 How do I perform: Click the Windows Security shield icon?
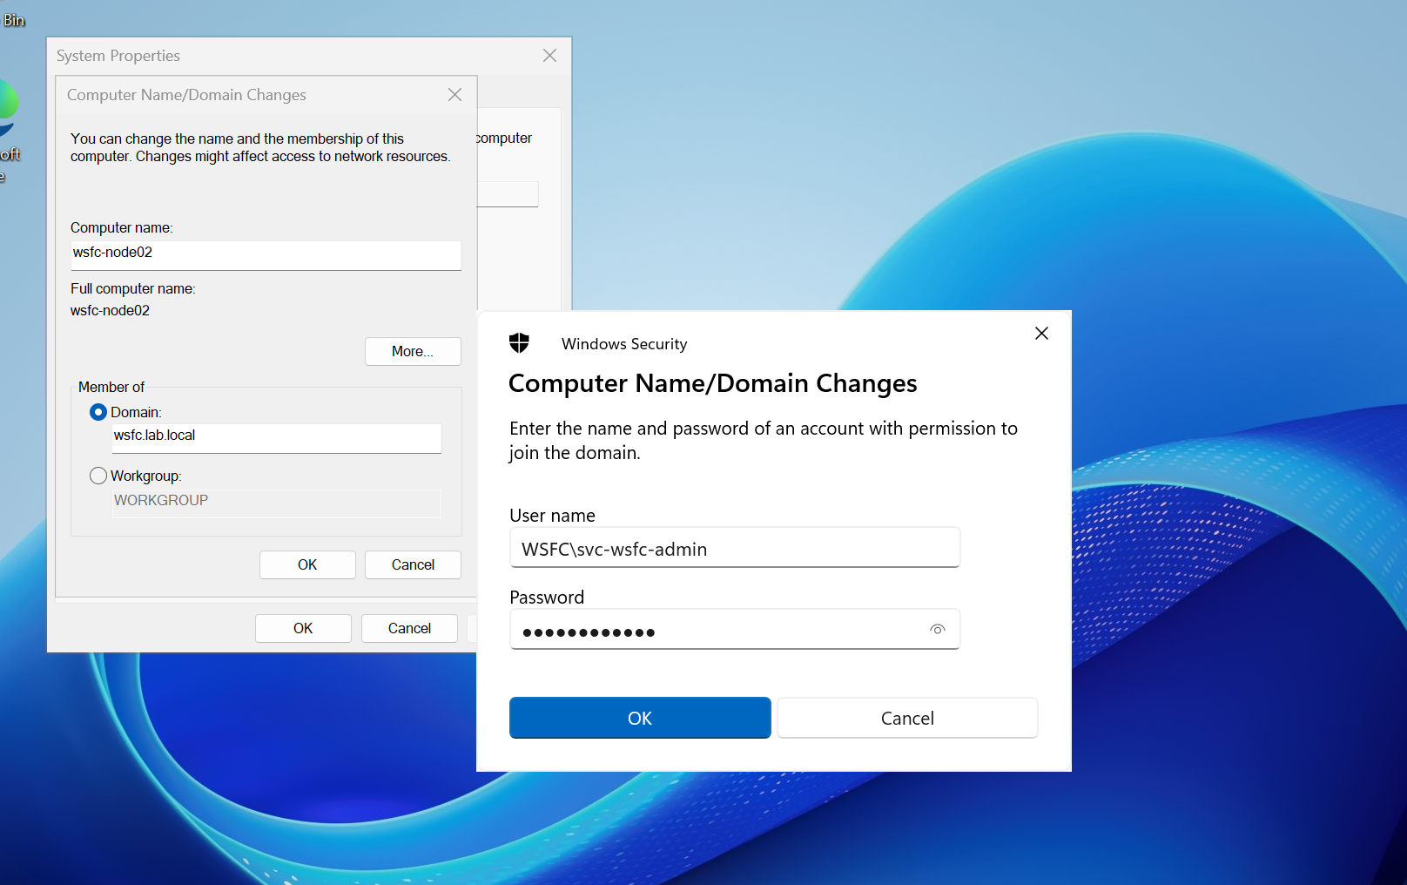[519, 343]
